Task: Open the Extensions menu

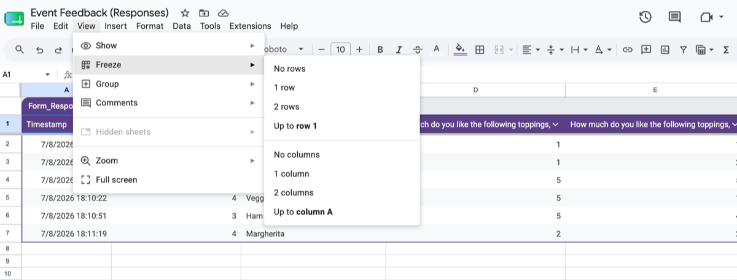Action: point(250,26)
